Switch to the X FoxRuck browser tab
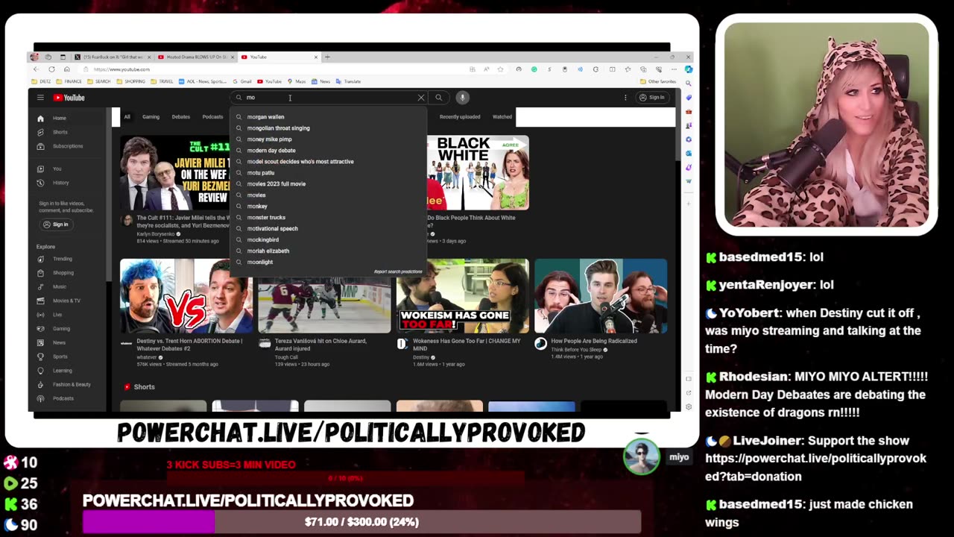Viewport: 954px width, 537px height. [113, 57]
